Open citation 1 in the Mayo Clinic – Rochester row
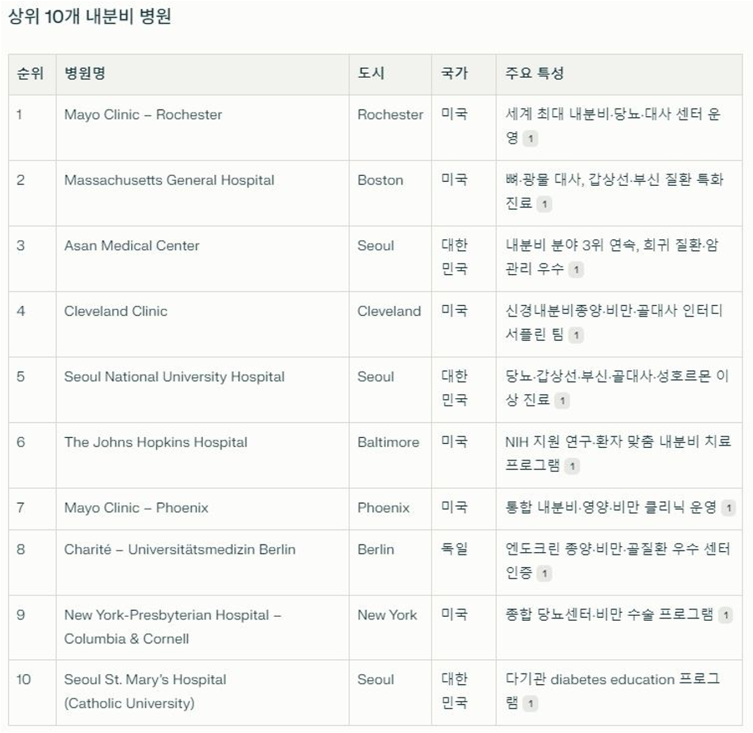This screenshot has width=753, height=733. [x=530, y=139]
